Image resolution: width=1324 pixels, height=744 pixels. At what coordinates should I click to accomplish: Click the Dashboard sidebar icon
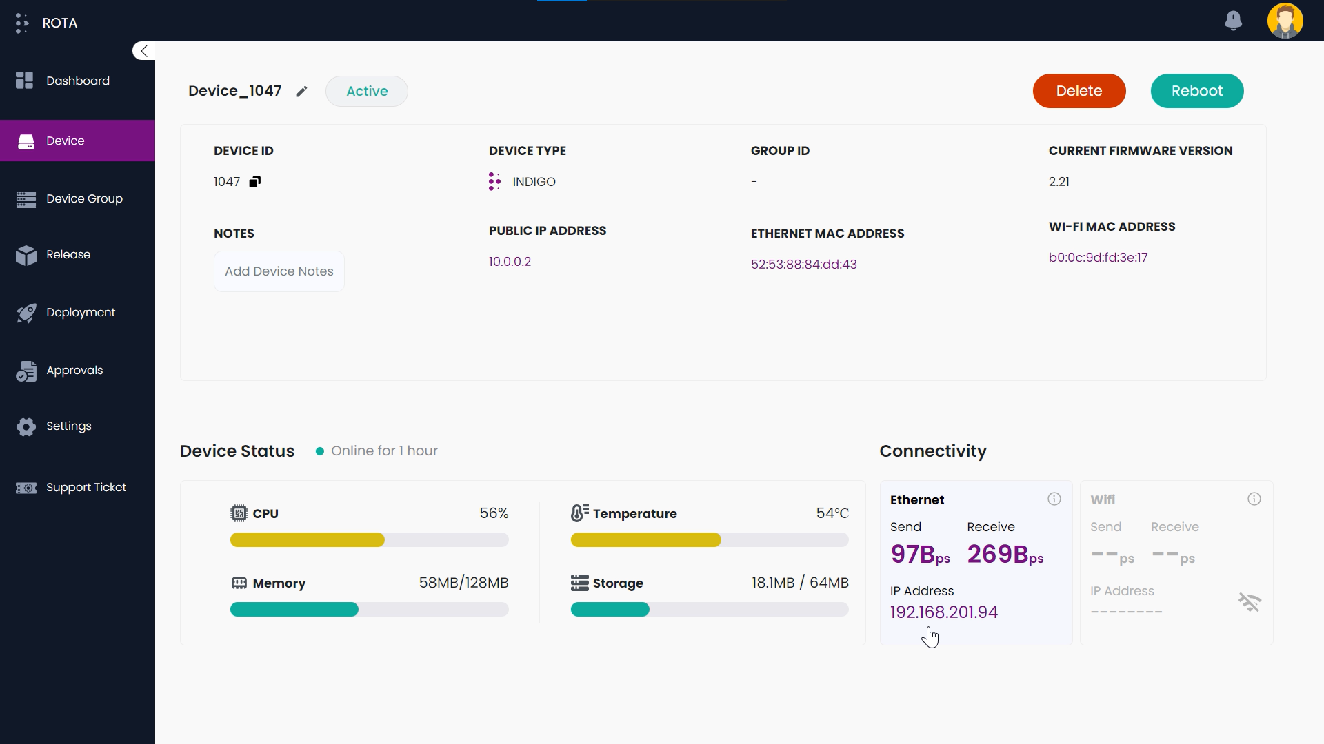tap(25, 80)
